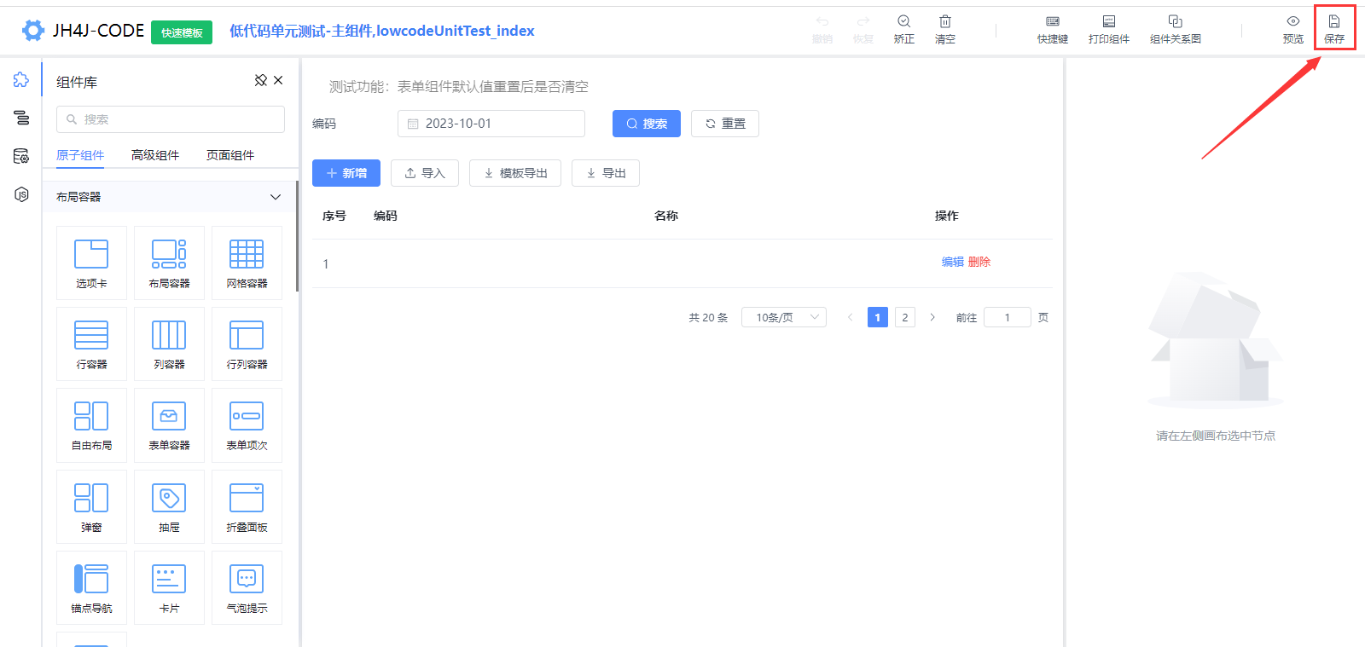The height and width of the screenshot is (647, 1365).
Task: Switch to the 页面组件 tab
Action: coord(230,155)
